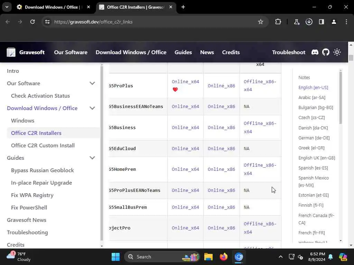This screenshot has width=354, height=265.
Task: Close the Office C2R Installers tab
Action: click(x=171, y=7)
